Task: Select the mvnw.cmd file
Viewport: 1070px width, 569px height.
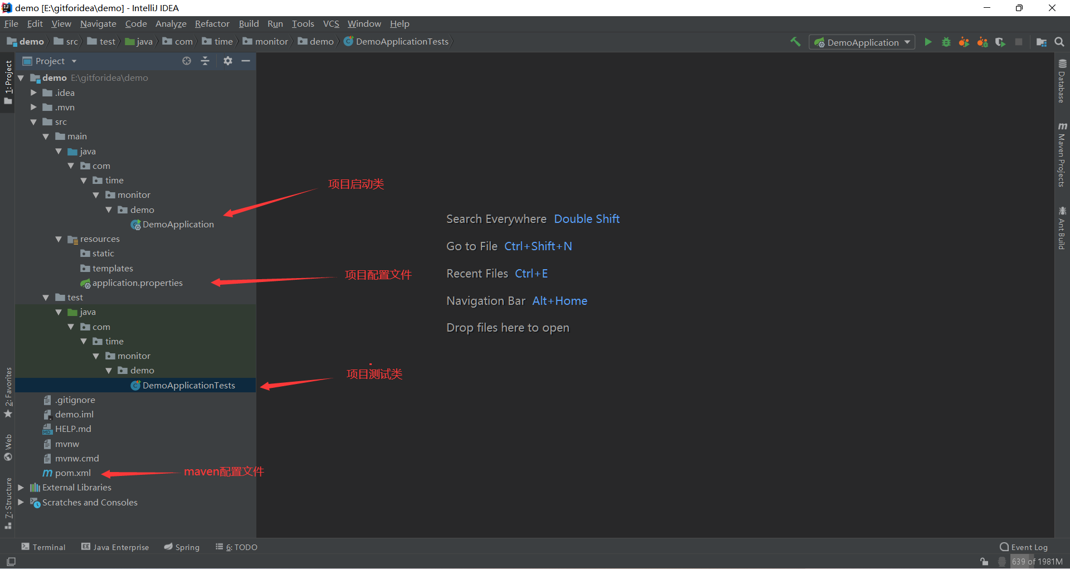Action: pos(71,459)
